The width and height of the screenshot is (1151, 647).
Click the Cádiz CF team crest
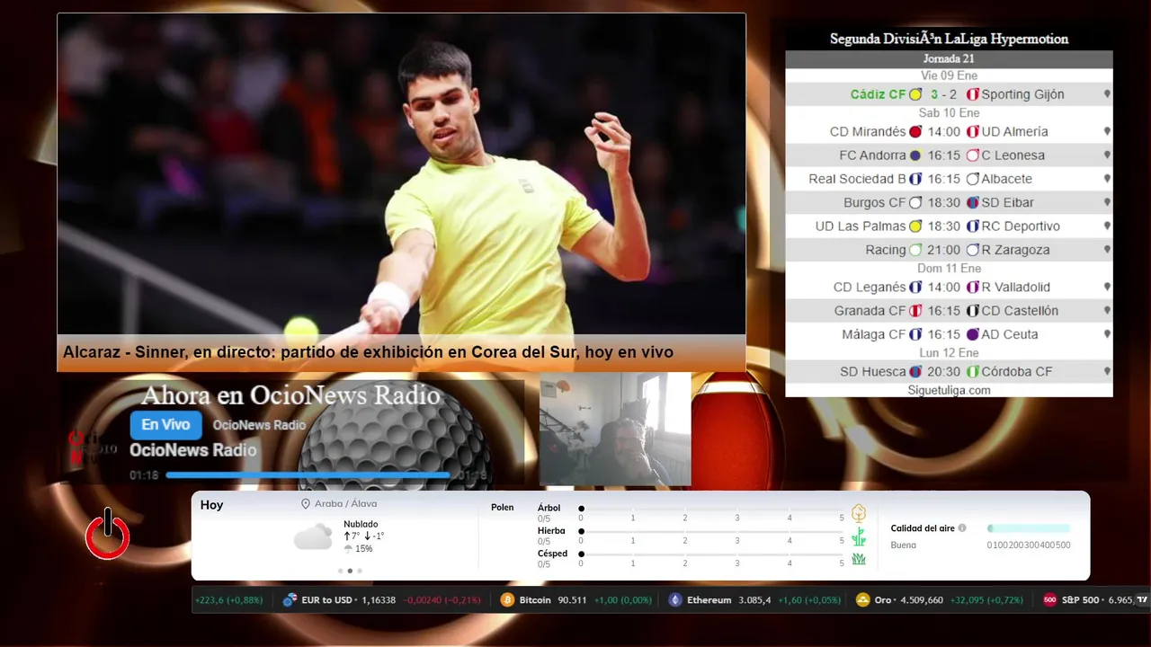(x=915, y=94)
